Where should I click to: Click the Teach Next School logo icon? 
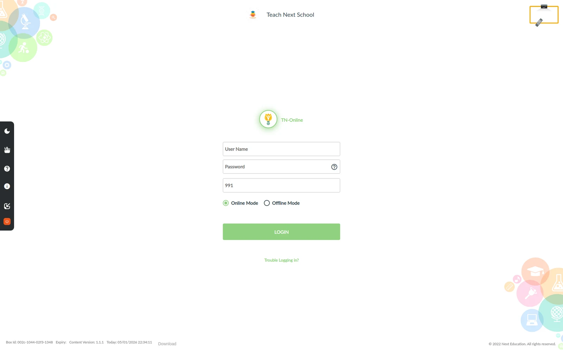tap(253, 14)
